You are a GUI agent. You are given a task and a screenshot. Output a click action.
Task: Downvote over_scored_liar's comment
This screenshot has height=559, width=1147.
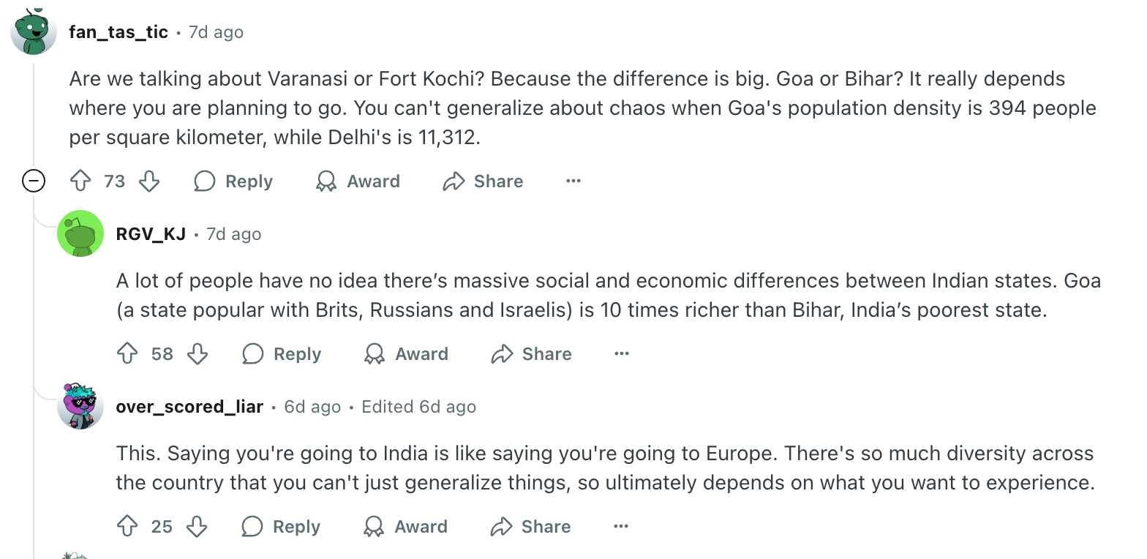[x=197, y=527]
